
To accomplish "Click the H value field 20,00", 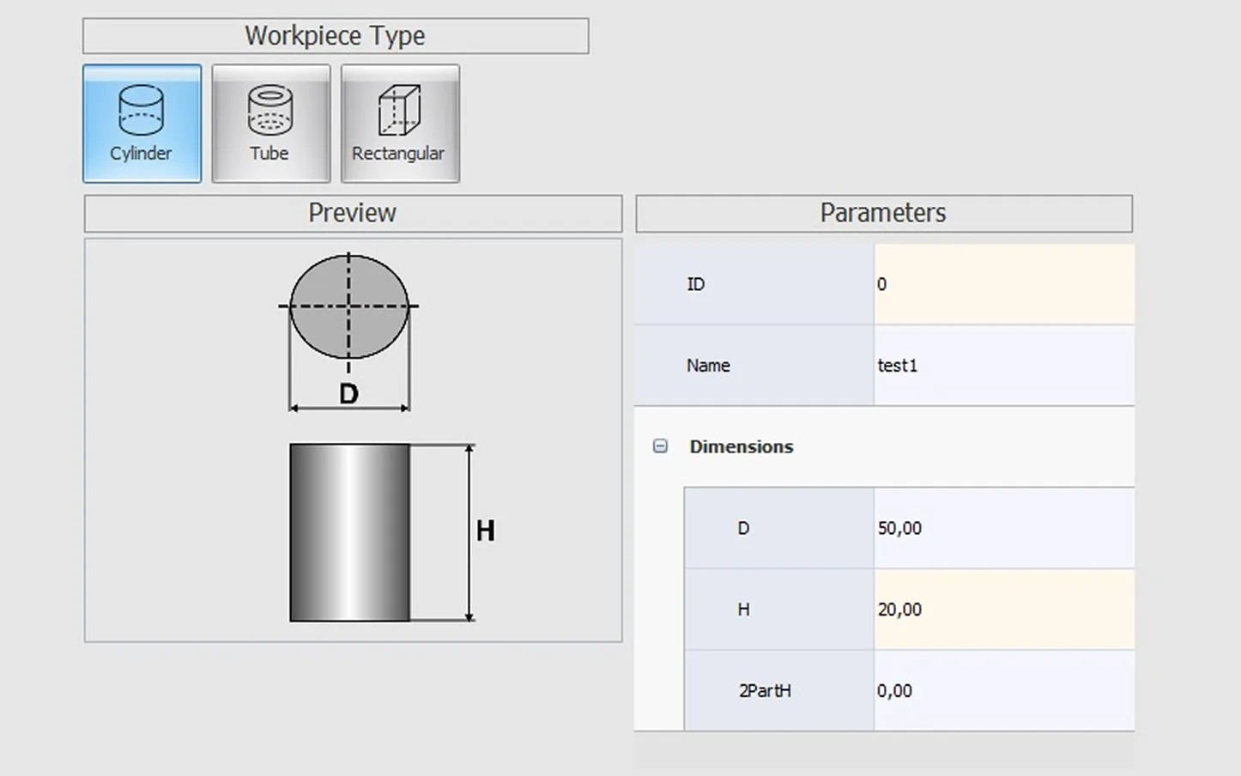I will coord(1002,609).
